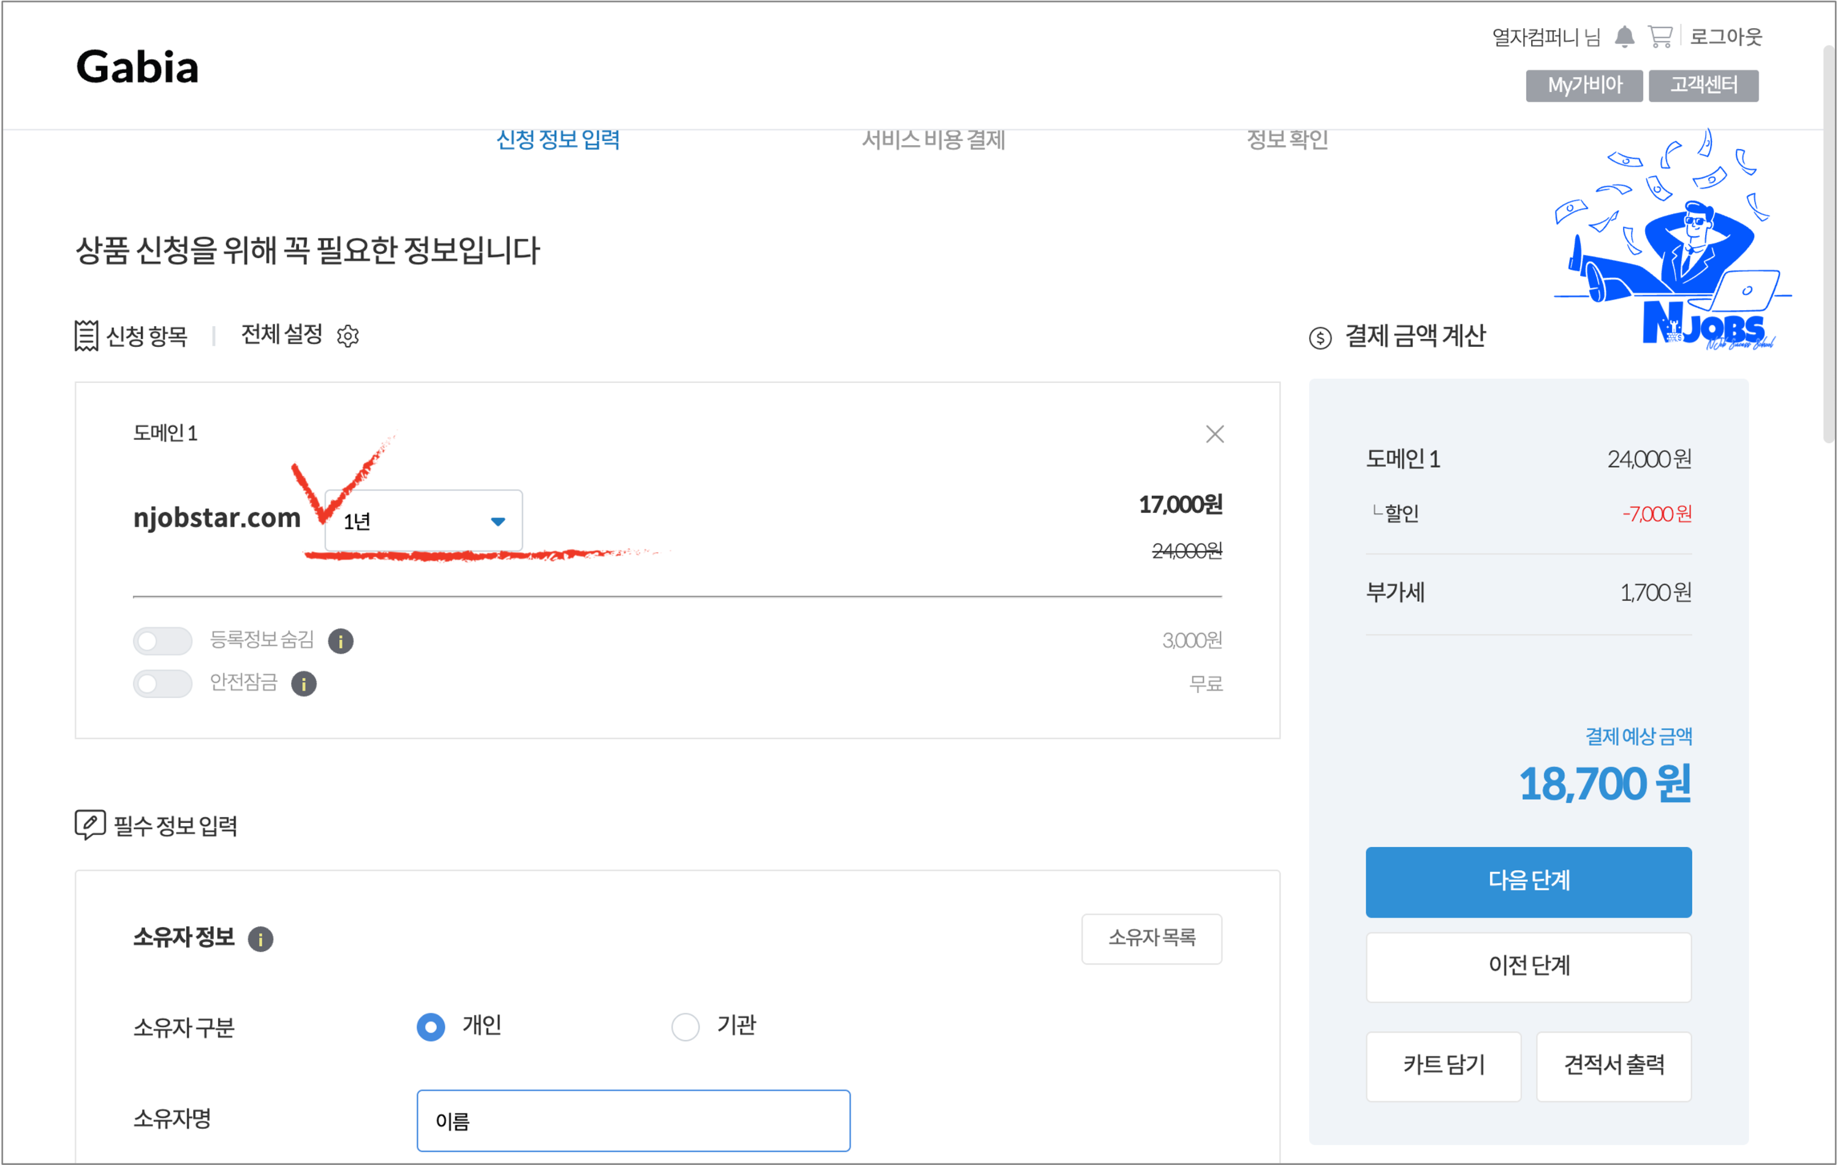Click 전체 설정 label
Screen dimensions: 1838x1165
pyautogui.click(x=282, y=335)
